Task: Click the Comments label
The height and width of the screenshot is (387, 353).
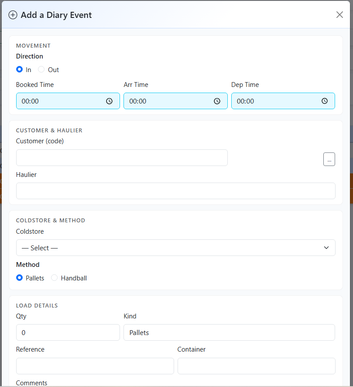Action: [31, 383]
